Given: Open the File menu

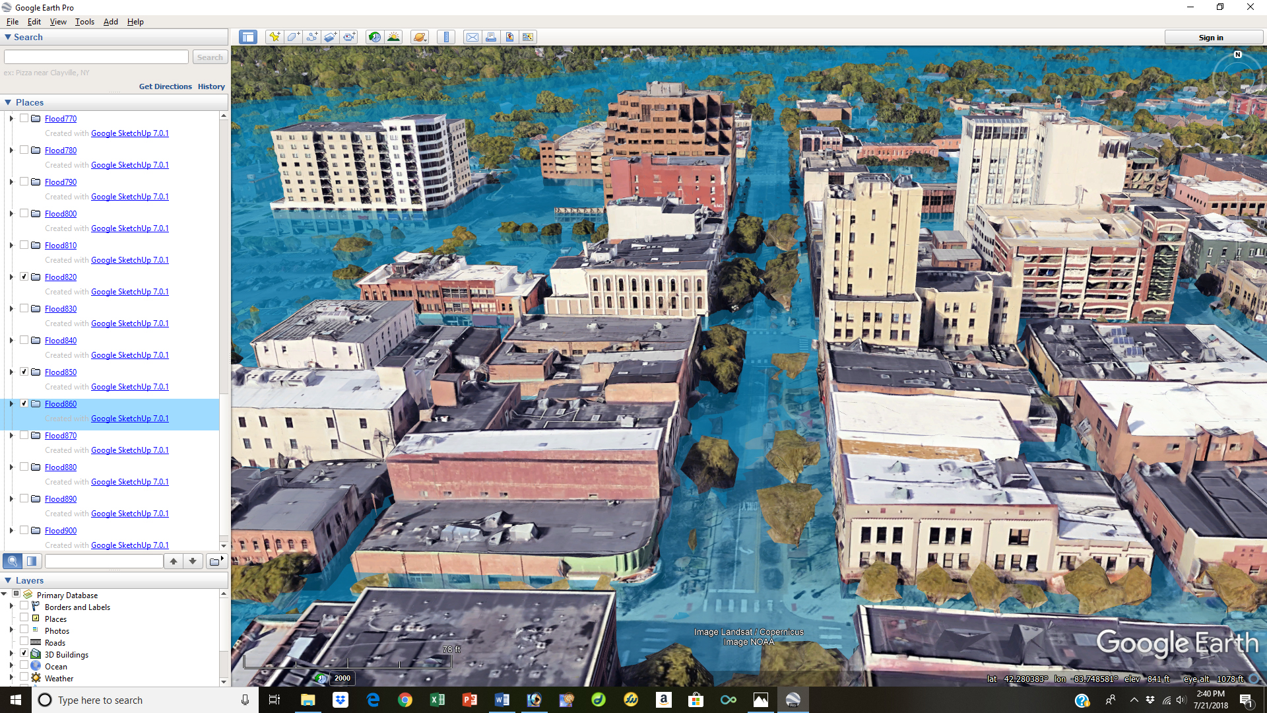Looking at the screenshot, I should tap(13, 22).
